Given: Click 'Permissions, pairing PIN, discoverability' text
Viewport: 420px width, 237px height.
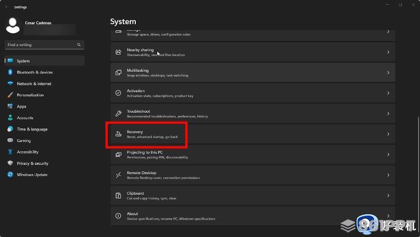Looking at the screenshot, I should click(x=158, y=157).
